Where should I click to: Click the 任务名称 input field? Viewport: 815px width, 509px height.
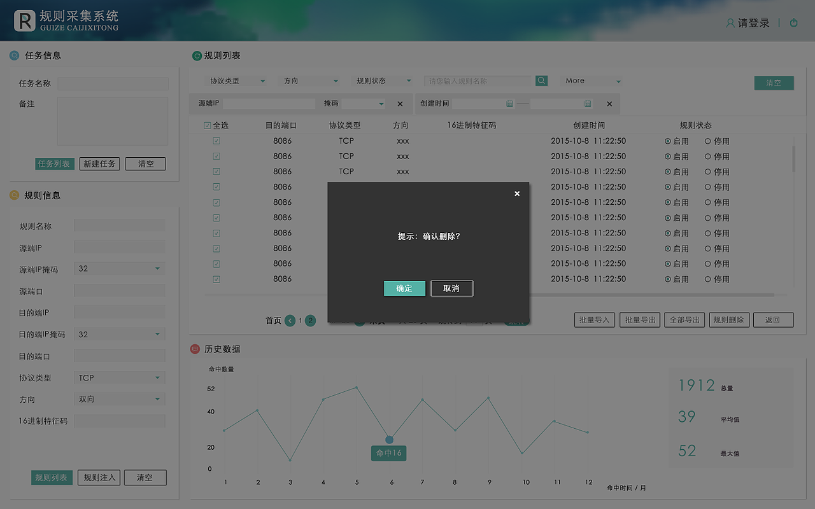tap(113, 83)
